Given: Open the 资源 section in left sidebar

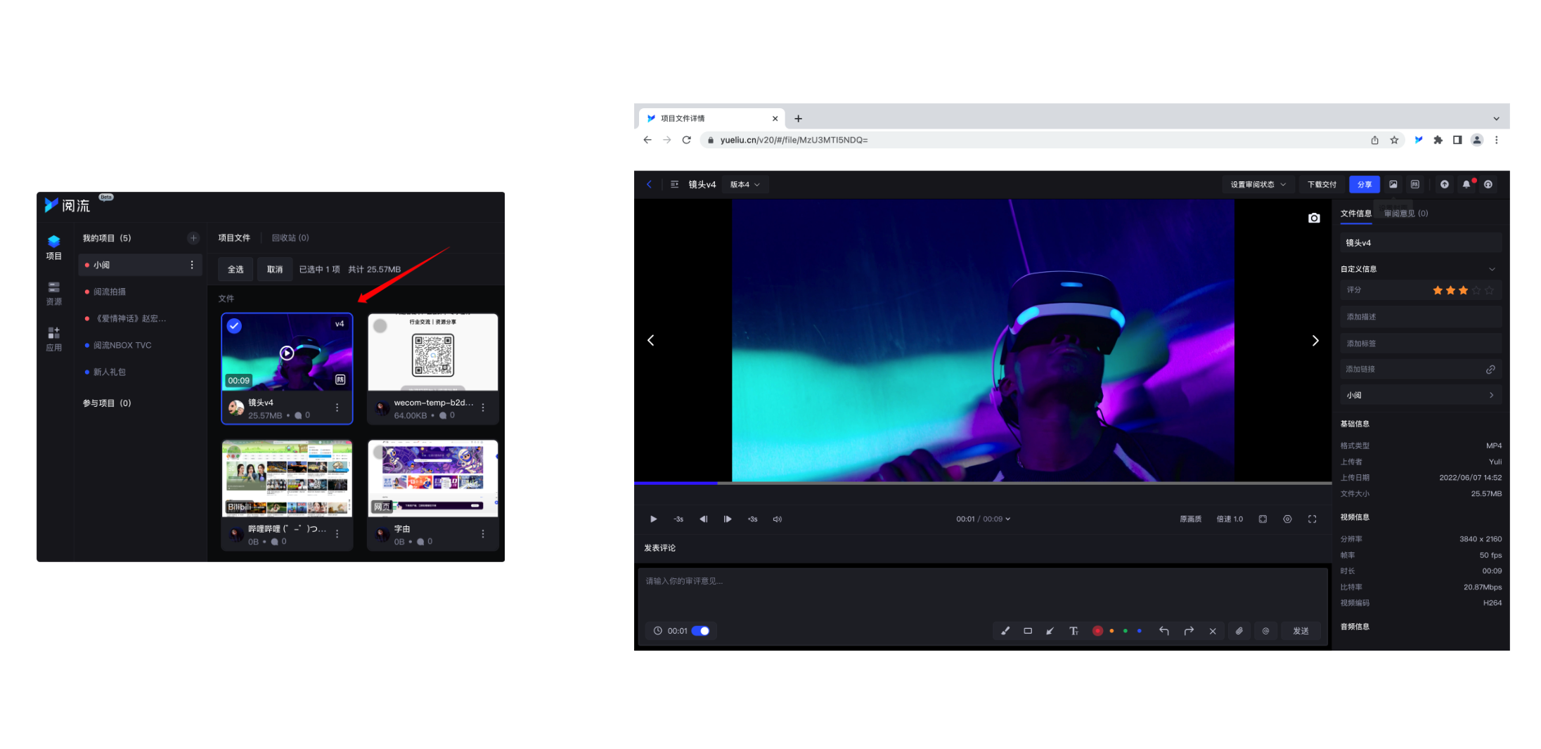Looking at the screenshot, I should click(x=53, y=294).
